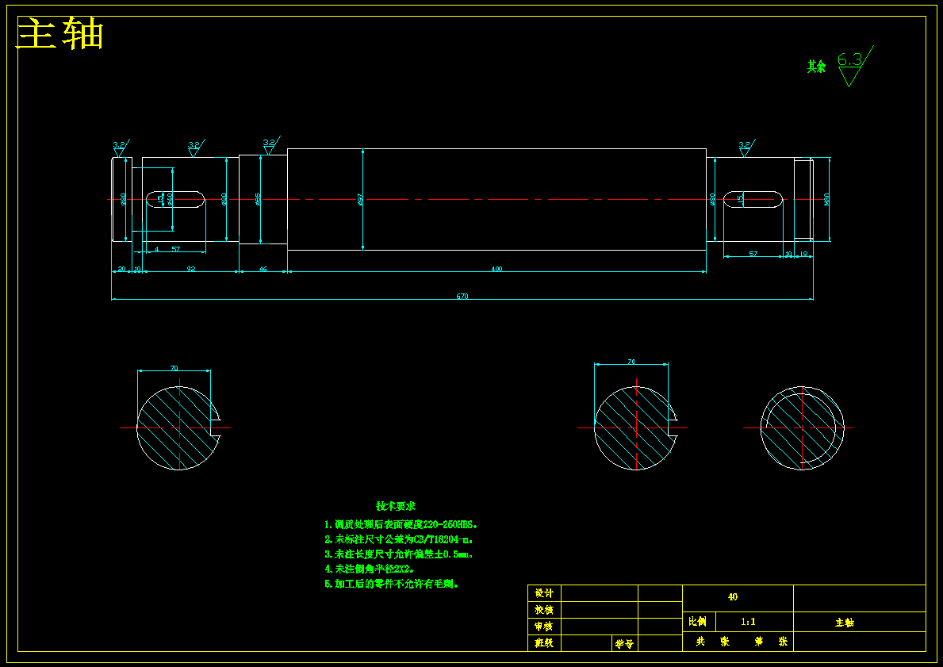Click the 400 length dimension text
The image size is (943, 667).
(x=496, y=269)
